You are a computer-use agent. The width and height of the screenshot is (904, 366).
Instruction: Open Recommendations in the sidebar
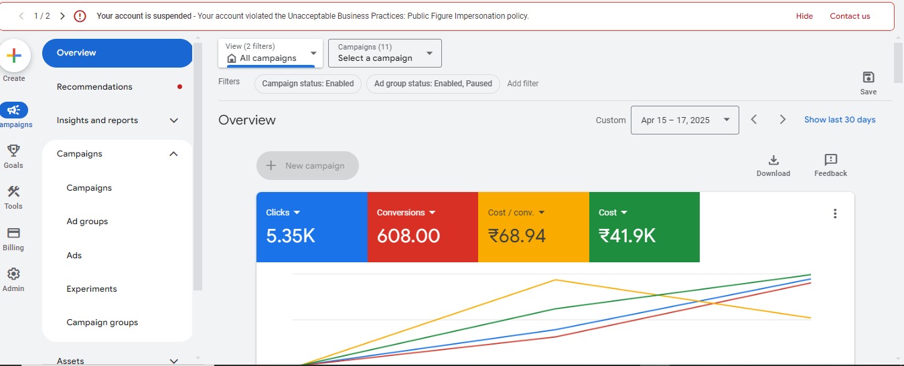coord(94,87)
